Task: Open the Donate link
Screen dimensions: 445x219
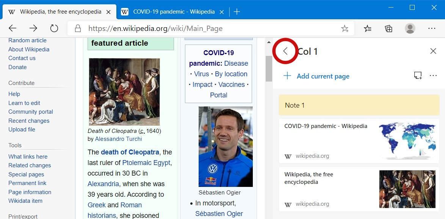Action: point(17,67)
